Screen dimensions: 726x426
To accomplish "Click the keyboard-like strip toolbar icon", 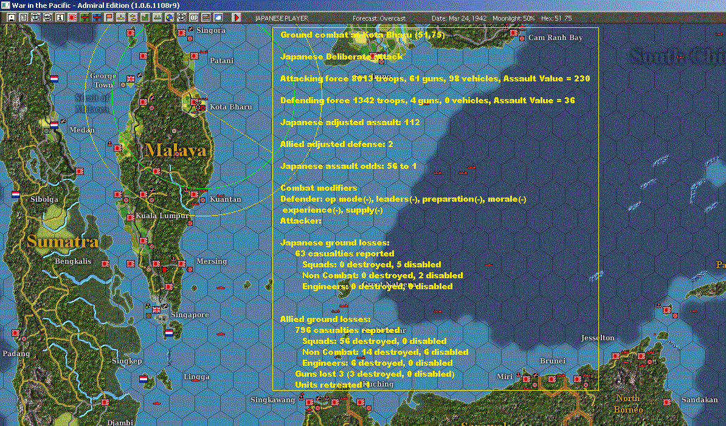I will point(206,18).
